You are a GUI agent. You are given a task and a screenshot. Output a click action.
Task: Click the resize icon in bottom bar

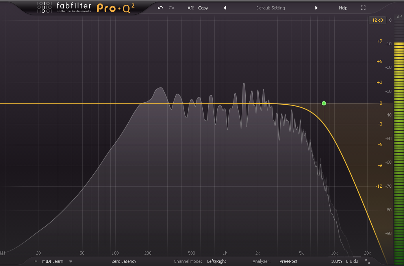[x=367, y=261]
